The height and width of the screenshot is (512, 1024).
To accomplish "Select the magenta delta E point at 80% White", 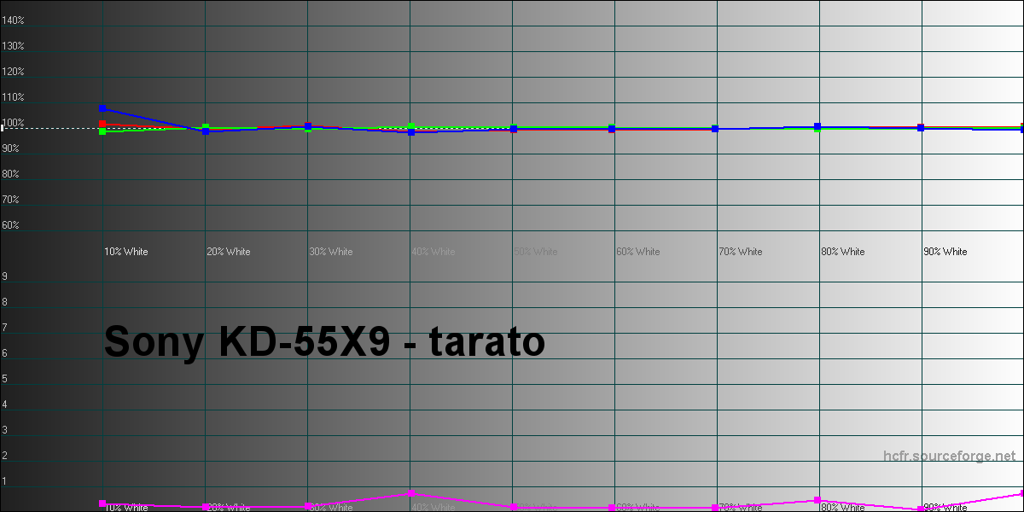I will (817, 500).
